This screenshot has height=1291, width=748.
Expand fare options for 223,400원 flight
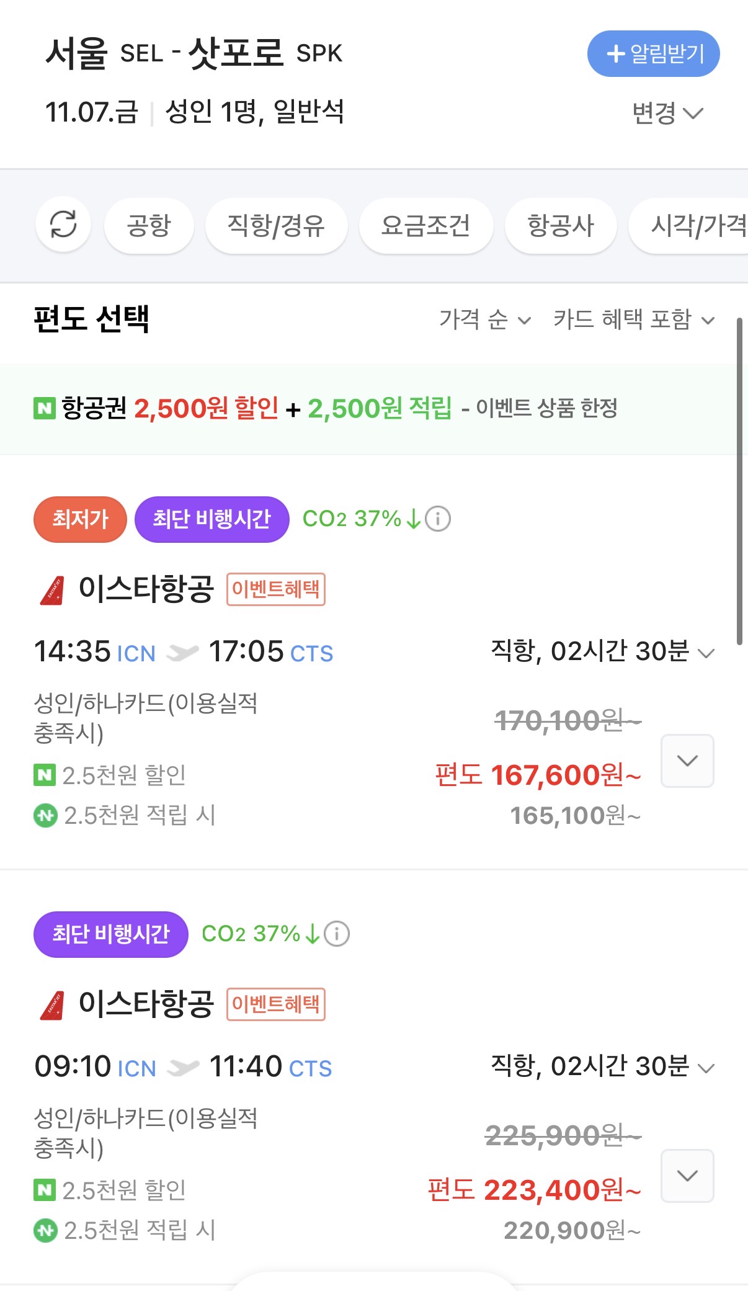click(687, 1176)
